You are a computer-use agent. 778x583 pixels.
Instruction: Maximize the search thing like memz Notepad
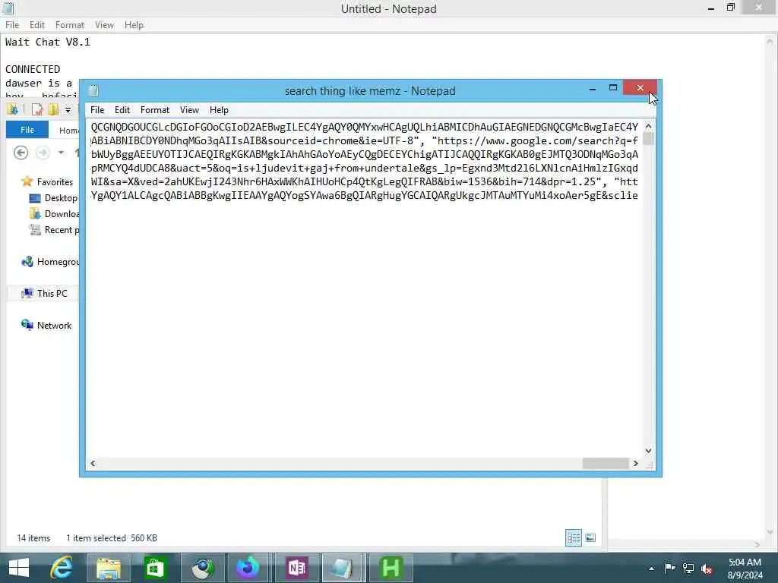pyautogui.click(x=613, y=88)
